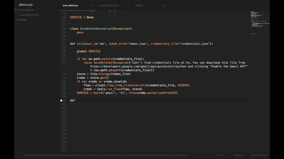Click the 'creds = store.get()' line
The height and width of the screenshot is (159, 284).
tap(93, 78)
